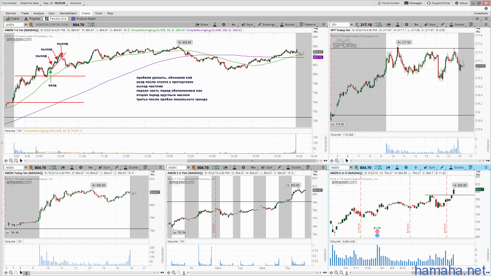
Task: Open Studies on bottom-right AMZN daily chart
Action: pos(456,168)
